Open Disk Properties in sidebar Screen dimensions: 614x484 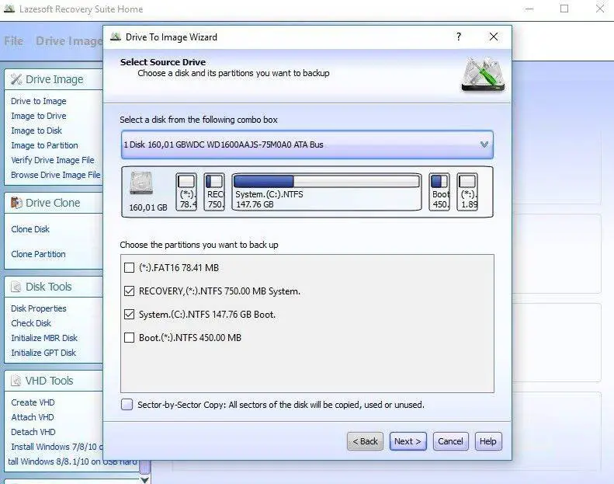pos(39,308)
